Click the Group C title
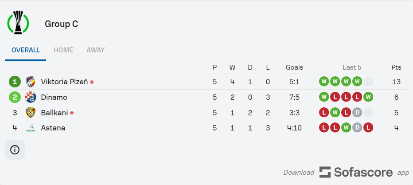 pos(61,24)
